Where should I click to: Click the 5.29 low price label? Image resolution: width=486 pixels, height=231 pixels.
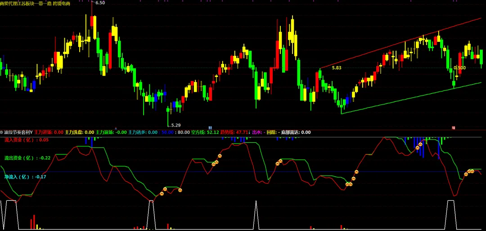tap(176, 125)
